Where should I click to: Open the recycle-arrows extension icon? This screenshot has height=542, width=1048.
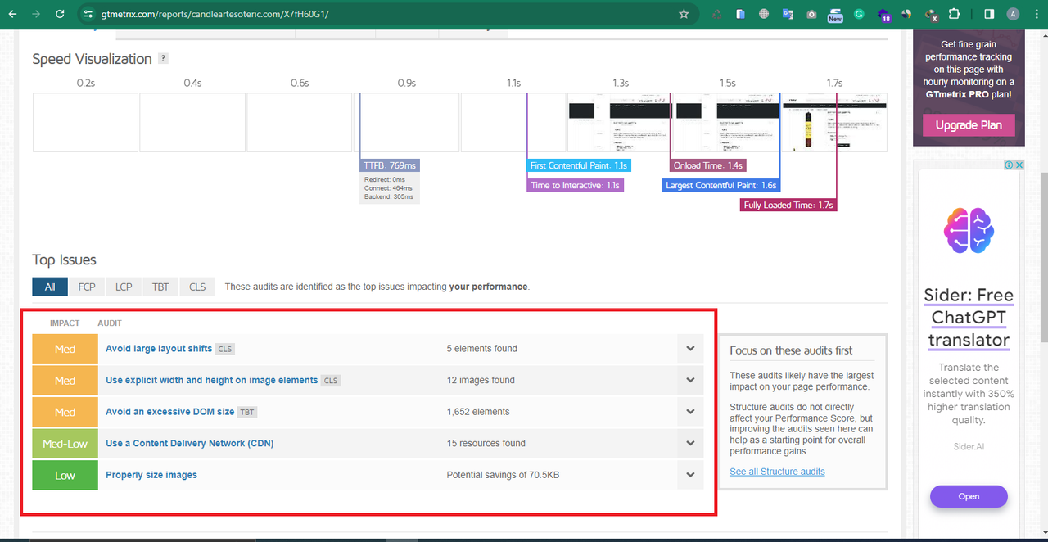coord(717,14)
